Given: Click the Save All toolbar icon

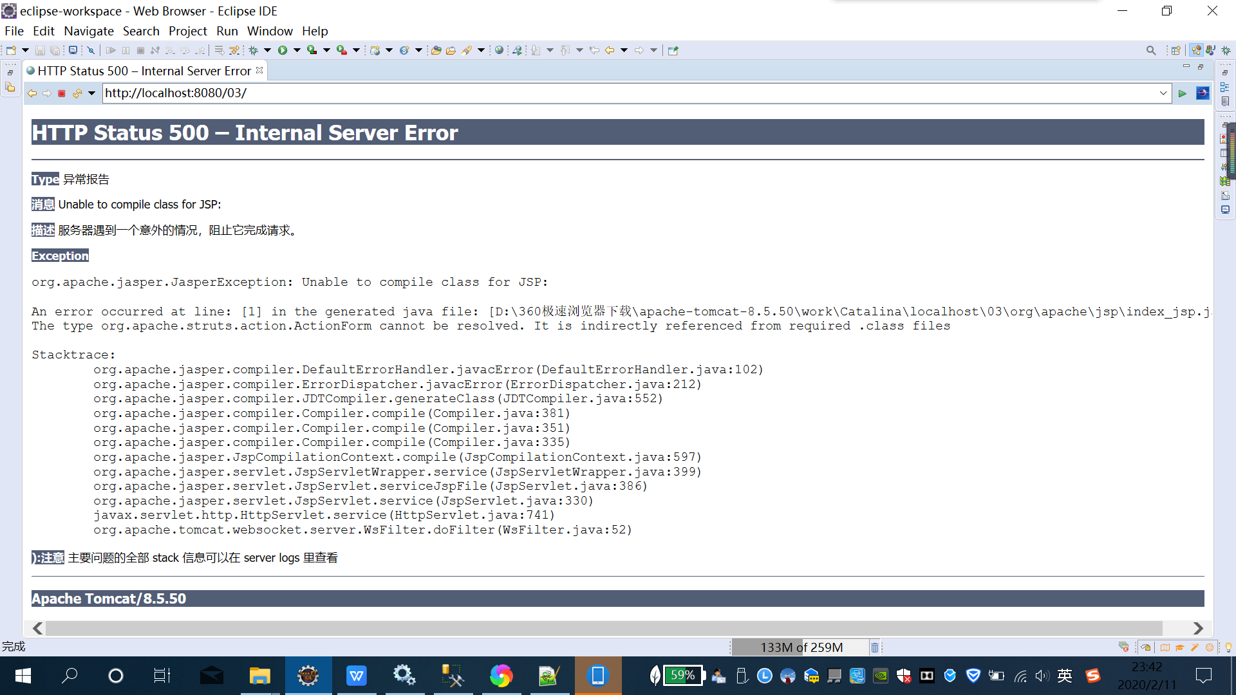Looking at the screenshot, I should [55, 50].
